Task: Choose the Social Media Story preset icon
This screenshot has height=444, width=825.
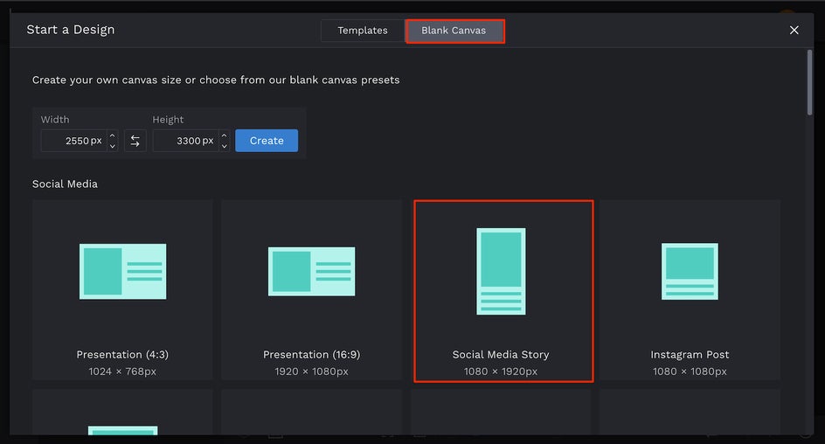Action: (x=501, y=271)
